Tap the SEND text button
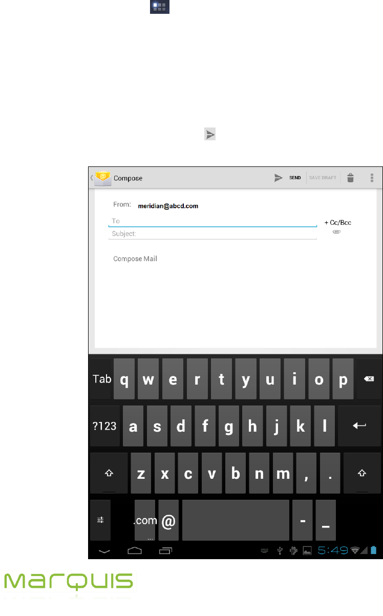The width and height of the screenshot is (383, 616). click(295, 178)
